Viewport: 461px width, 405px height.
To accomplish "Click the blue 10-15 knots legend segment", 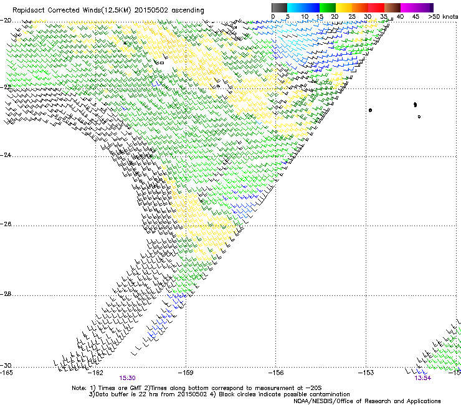I will (x=311, y=7).
